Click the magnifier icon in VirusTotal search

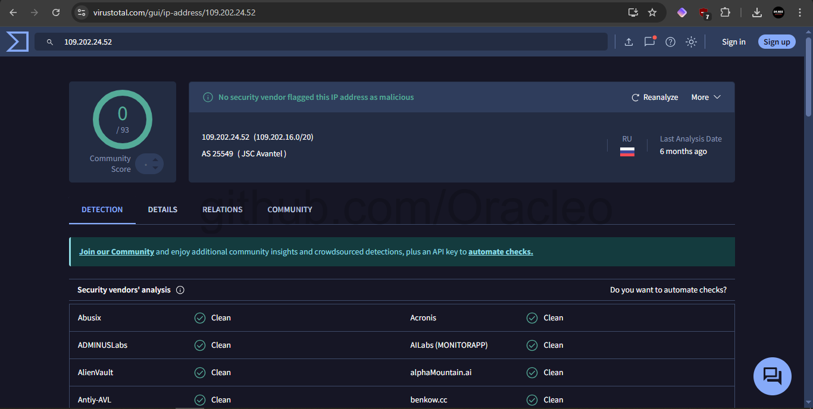pyautogui.click(x=50, y=42)
